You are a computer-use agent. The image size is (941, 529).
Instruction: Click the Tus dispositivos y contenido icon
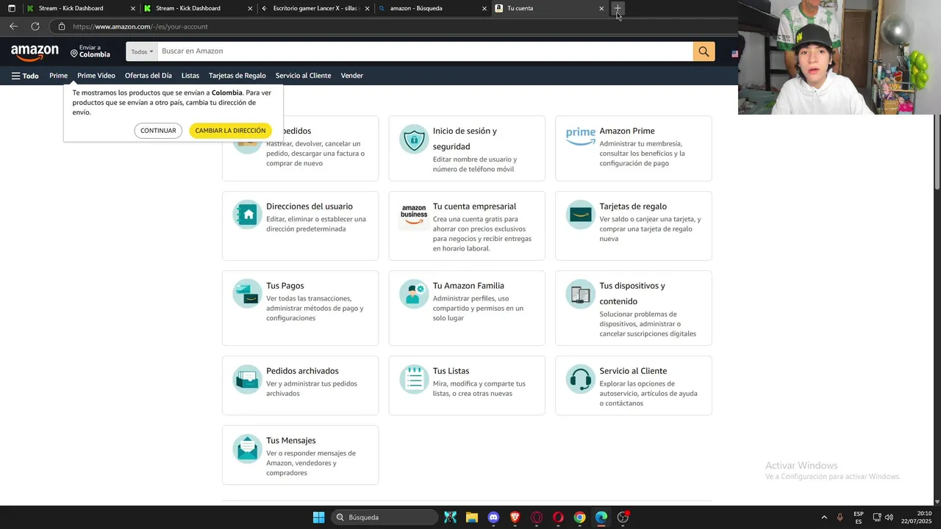pyautogui.click(x=581, y=294)
